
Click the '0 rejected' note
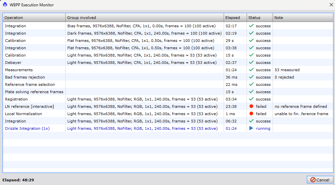[284, 77]
